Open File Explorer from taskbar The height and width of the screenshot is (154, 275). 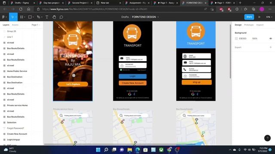pyautogui.click(x=130, y=150)
